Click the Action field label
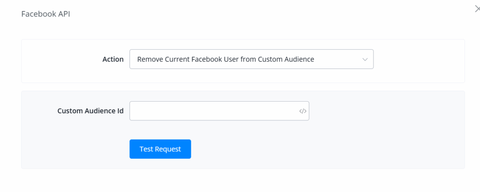Screen dimensions: 480x192 pyautogui.click(x=113, y=59)
